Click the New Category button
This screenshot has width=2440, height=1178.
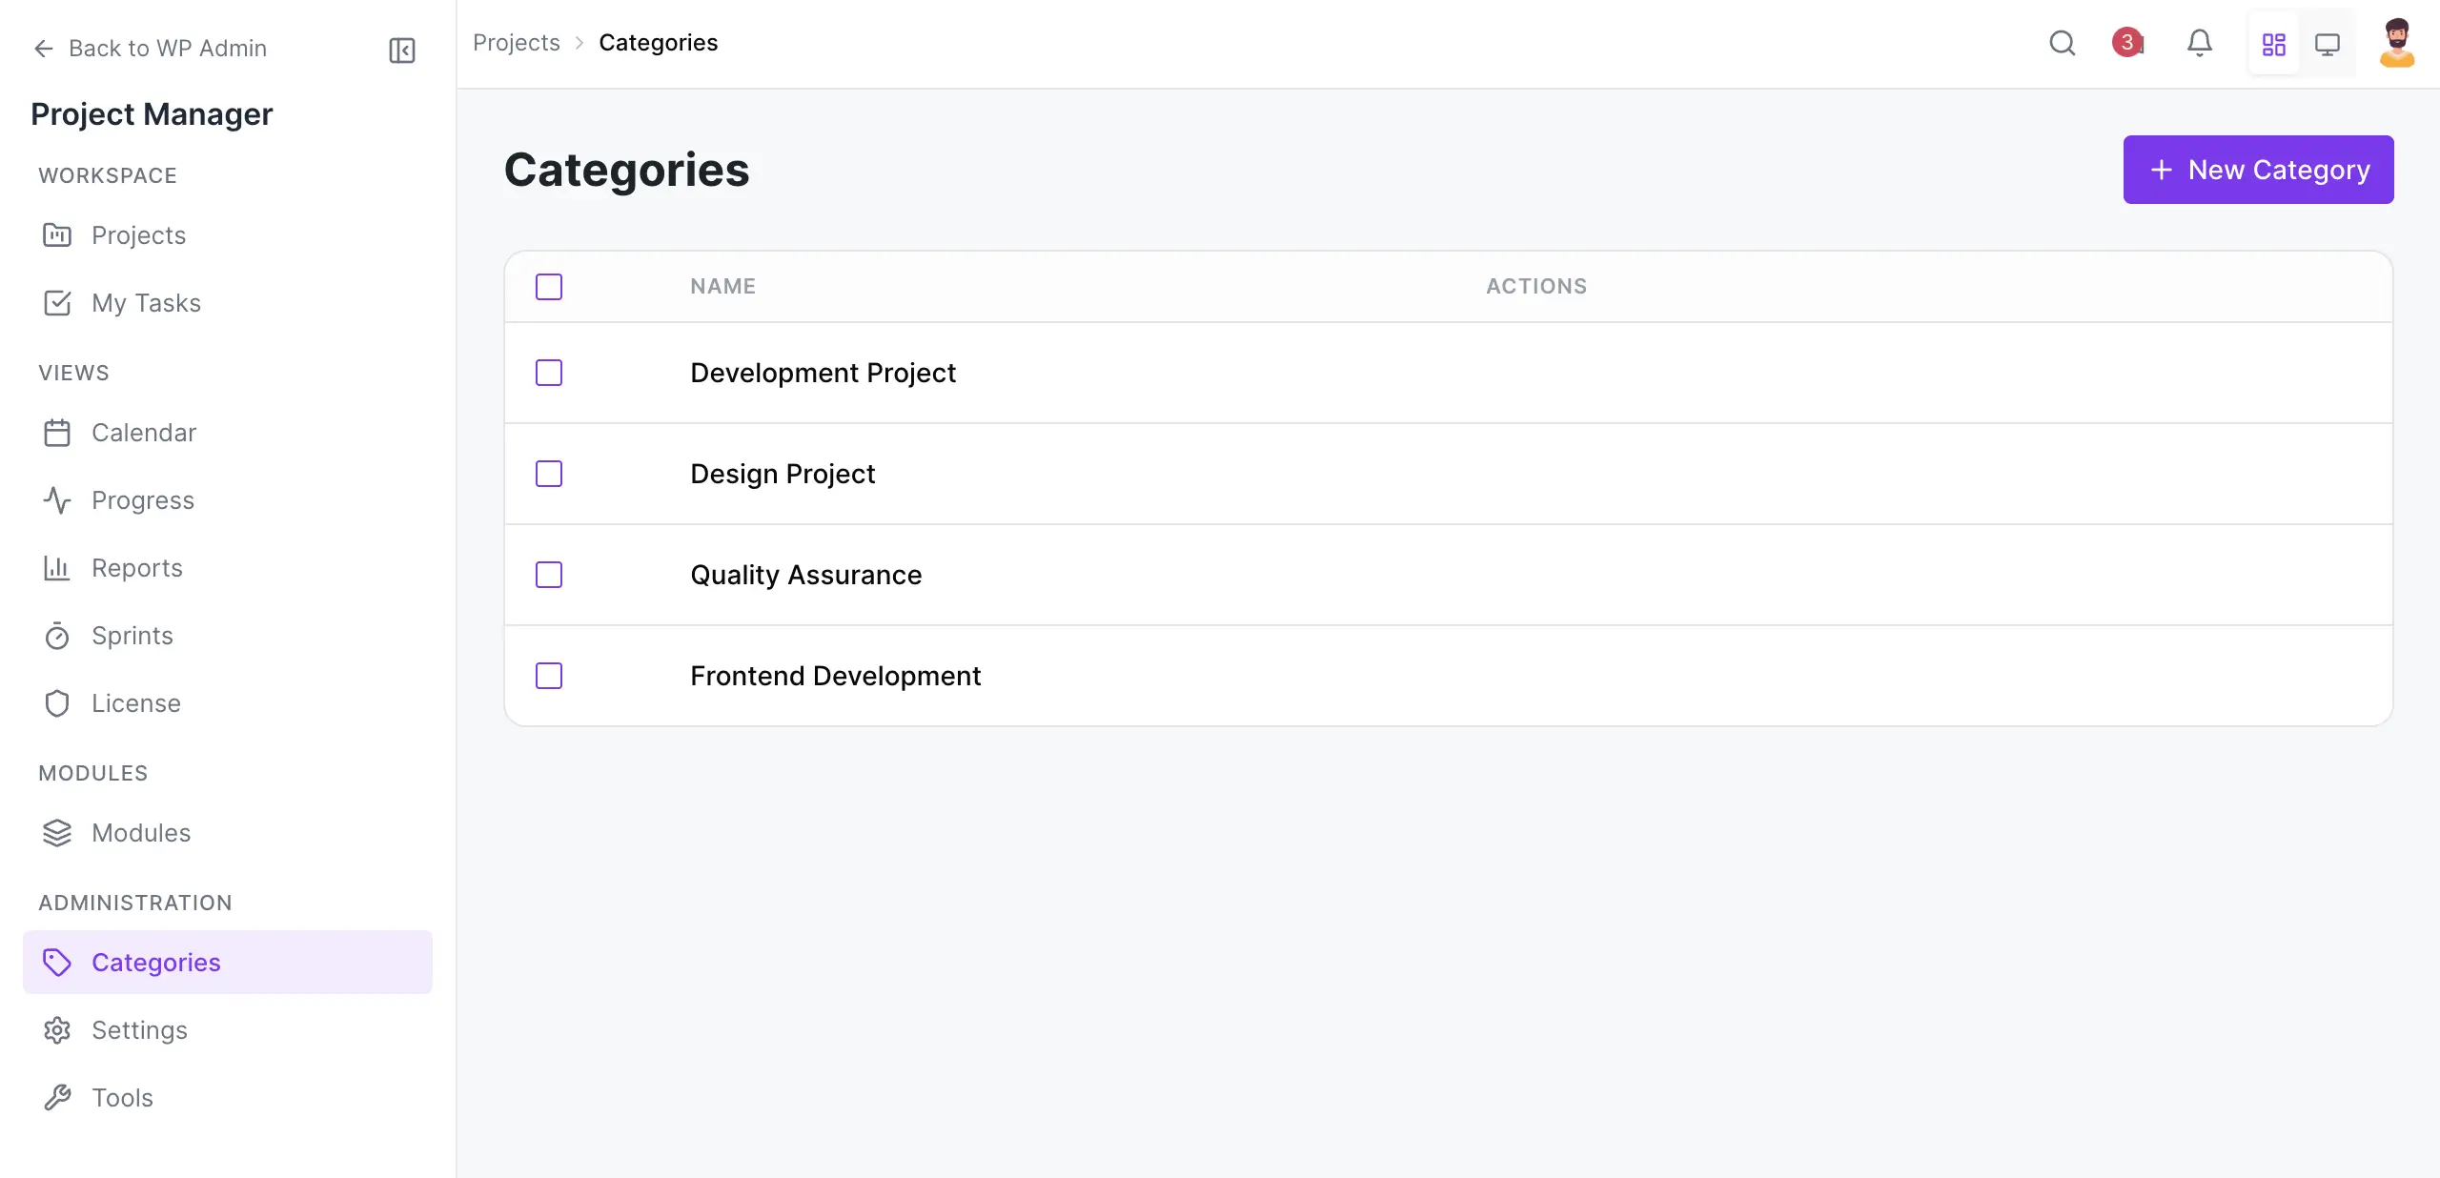pos(2258,170)
